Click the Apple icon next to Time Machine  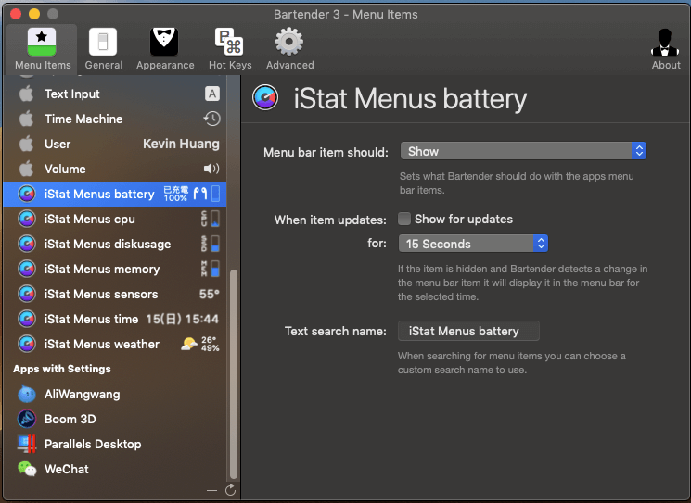27,119
